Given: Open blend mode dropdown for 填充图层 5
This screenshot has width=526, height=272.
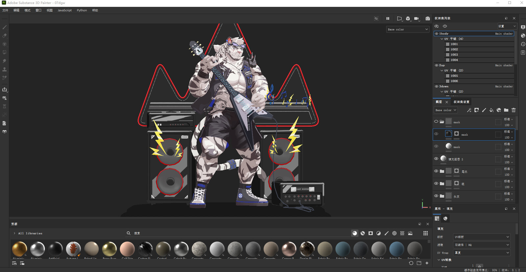Looking at the screenshot, I should point(509,157).
